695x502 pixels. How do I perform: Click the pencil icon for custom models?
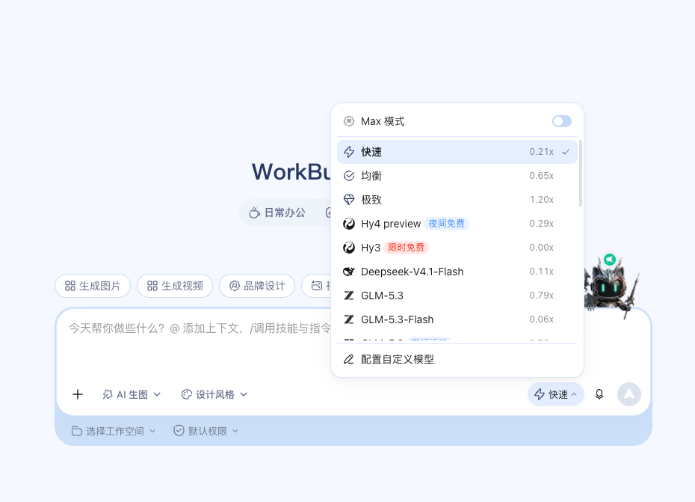point(349,359)
